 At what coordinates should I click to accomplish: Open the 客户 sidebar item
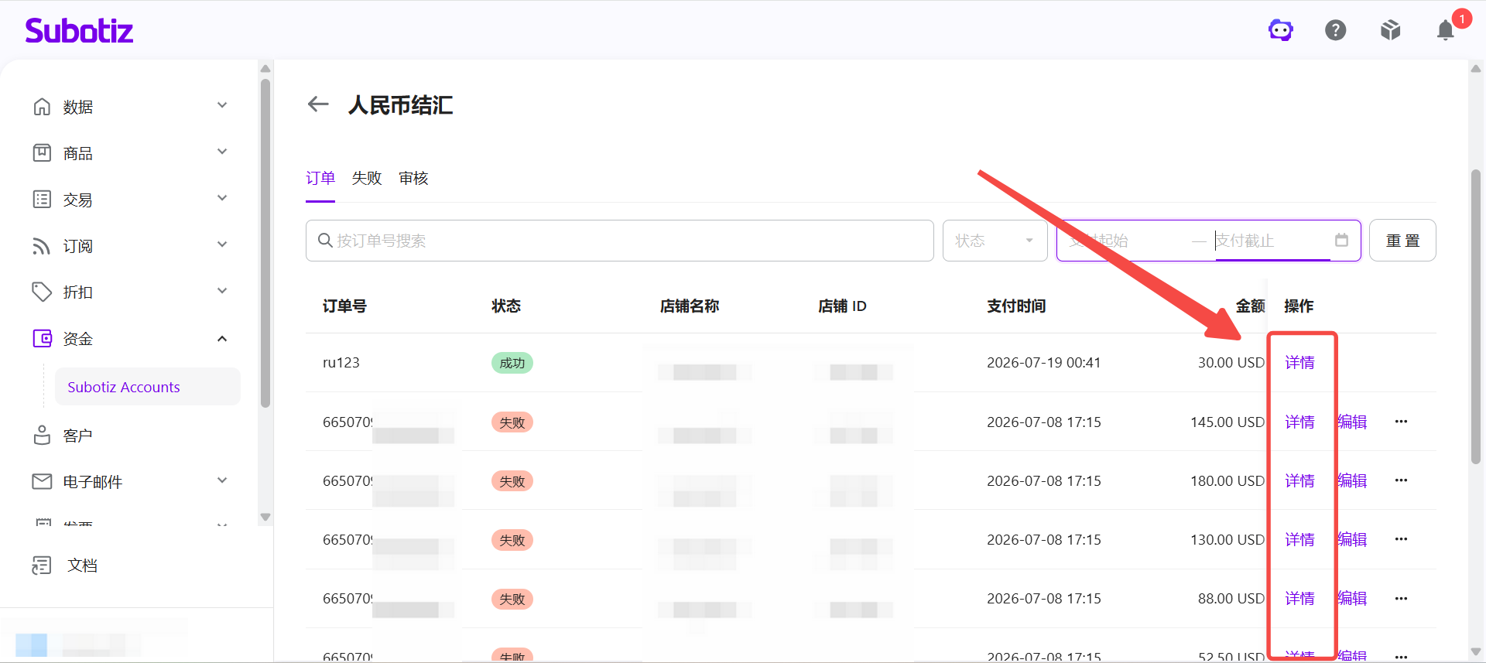coord(77,436)
